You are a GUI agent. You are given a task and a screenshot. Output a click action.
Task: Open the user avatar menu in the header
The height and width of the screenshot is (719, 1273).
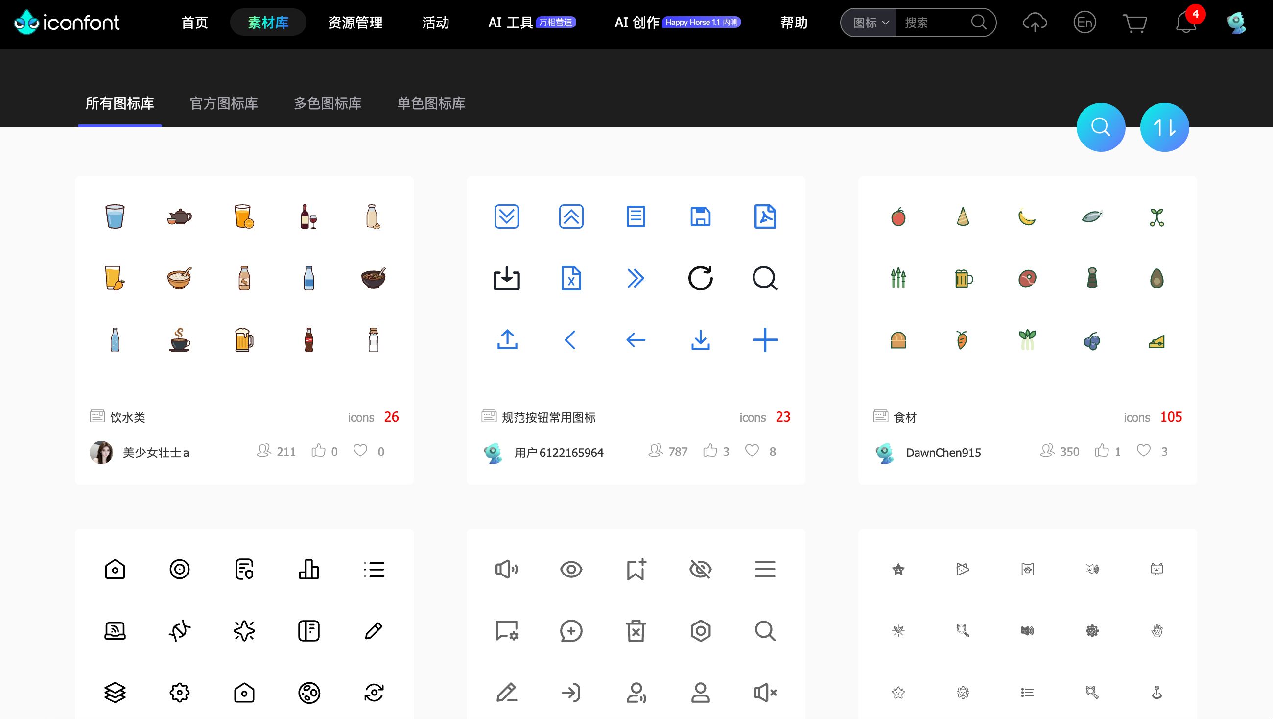click(1236, 23)
